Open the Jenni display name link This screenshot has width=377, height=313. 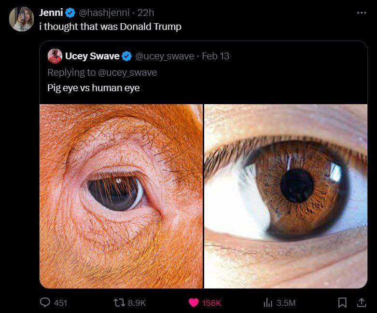pos(51,13)
